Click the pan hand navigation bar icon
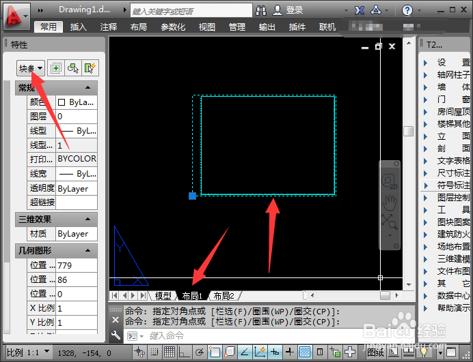Image resolution: width=473 pixels, height=362 pixels. click(390, 202)
